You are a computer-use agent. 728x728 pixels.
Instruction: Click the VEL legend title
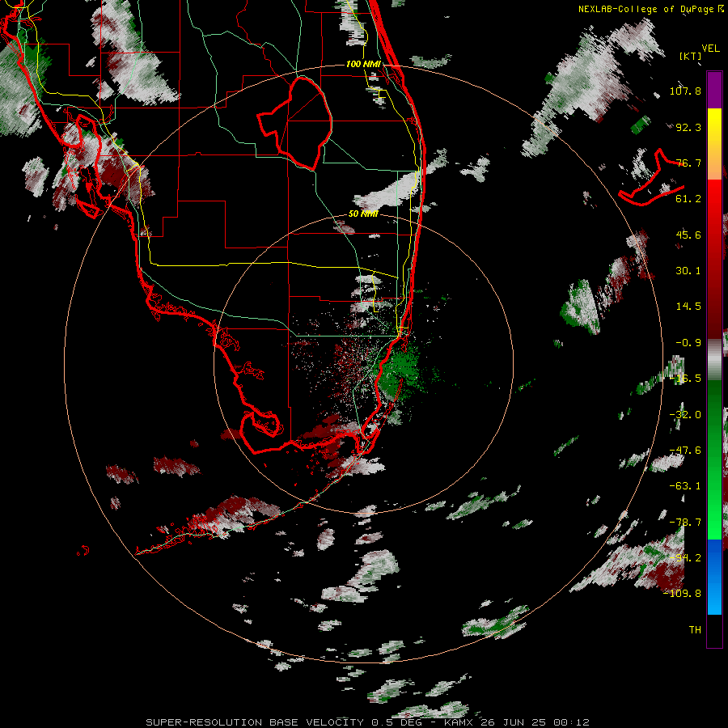click(x=710, y=49)
